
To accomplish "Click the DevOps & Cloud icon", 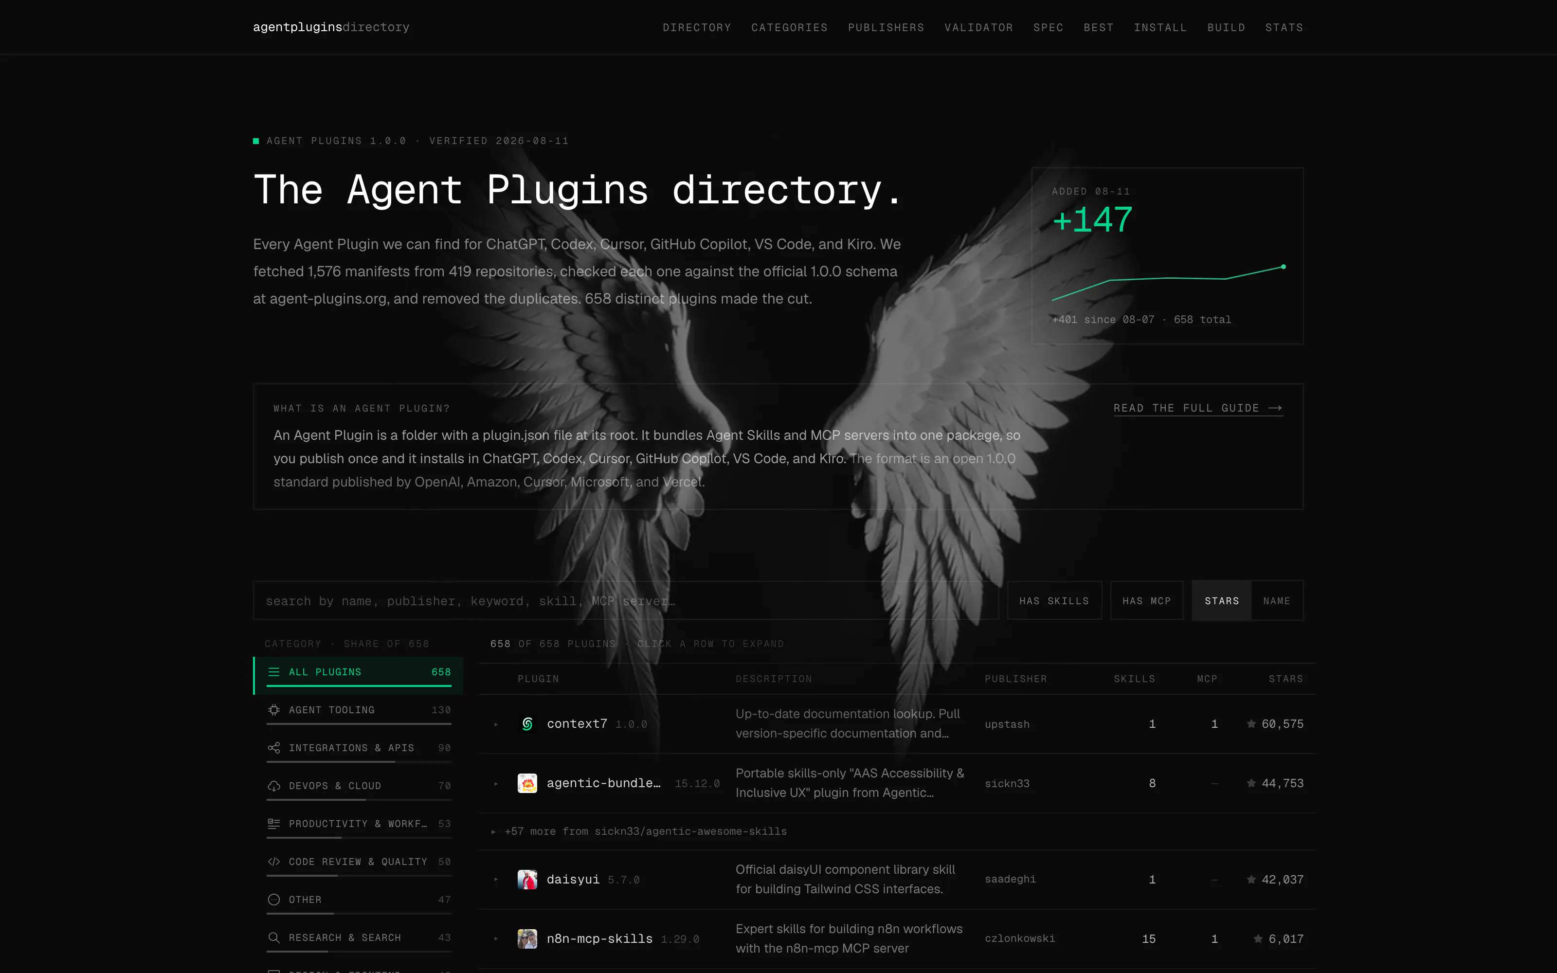I will [x=273, y=786].
